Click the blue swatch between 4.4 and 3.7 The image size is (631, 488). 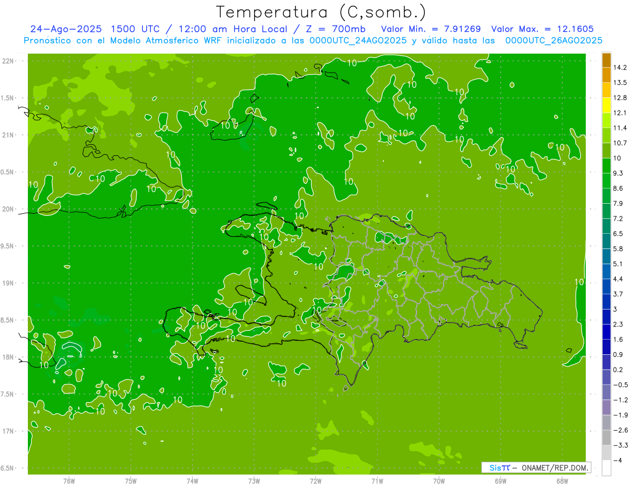coord(606,286)
